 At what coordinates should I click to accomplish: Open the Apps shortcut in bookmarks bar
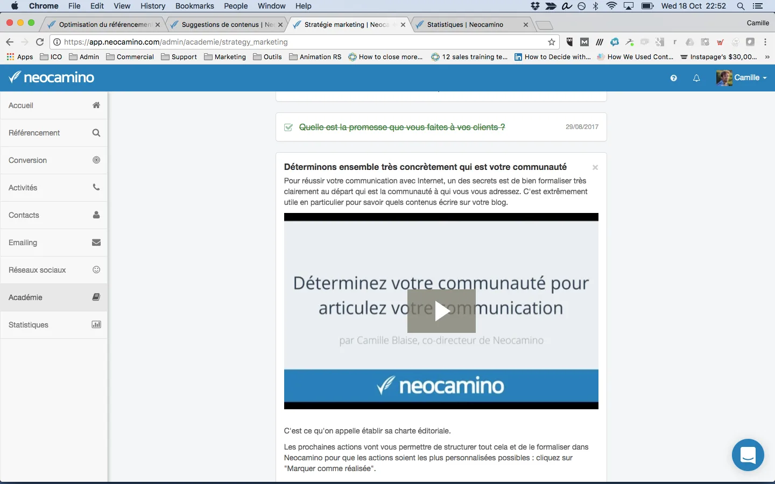pos(20,56)
